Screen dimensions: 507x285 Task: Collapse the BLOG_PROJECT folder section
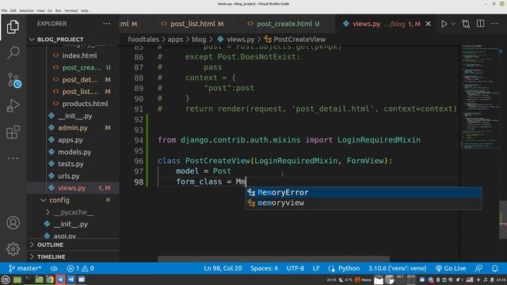pos(73,40)
